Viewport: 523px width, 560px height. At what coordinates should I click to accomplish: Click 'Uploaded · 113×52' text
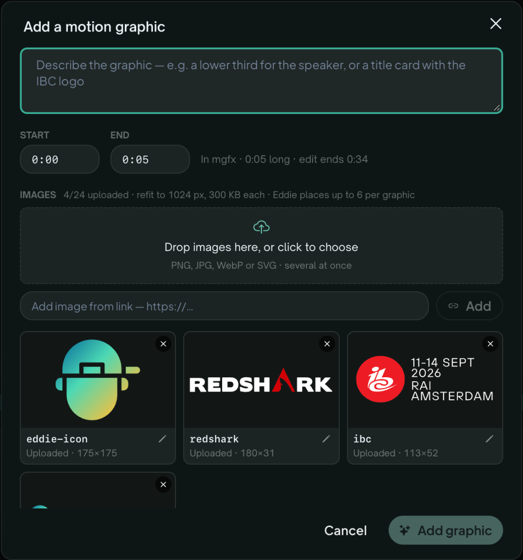coord(395,453)
